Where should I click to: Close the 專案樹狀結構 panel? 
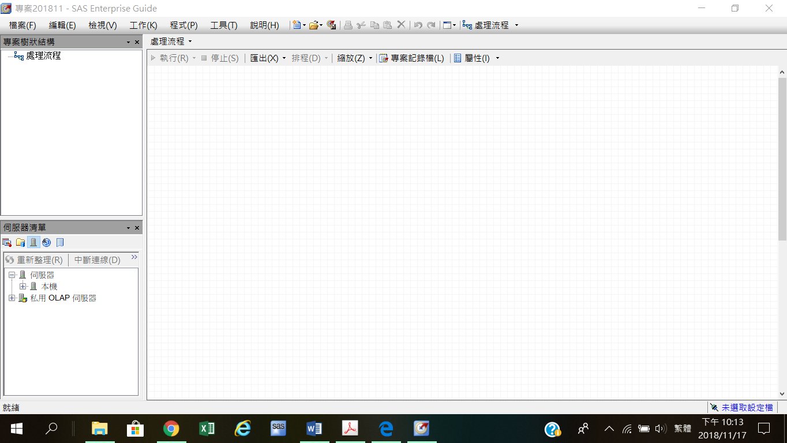[x=137, y=42]
